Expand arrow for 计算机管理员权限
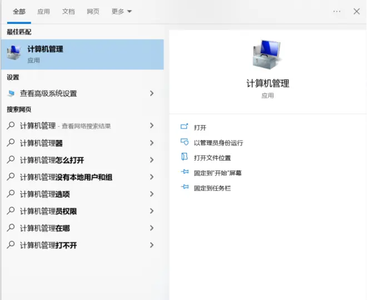The image size is (367, 300). pyautogui.click(x=152, y=211)
